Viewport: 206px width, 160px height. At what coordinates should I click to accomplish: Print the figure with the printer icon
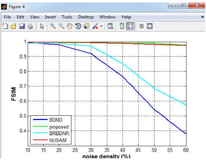point(30,26)
